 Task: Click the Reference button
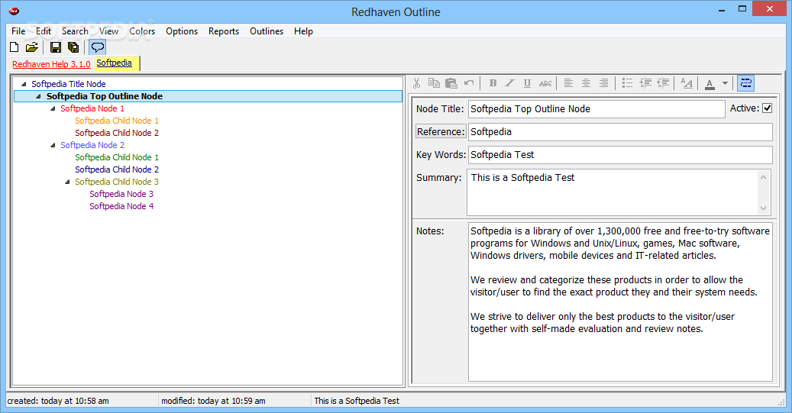[x=441, y=132]
